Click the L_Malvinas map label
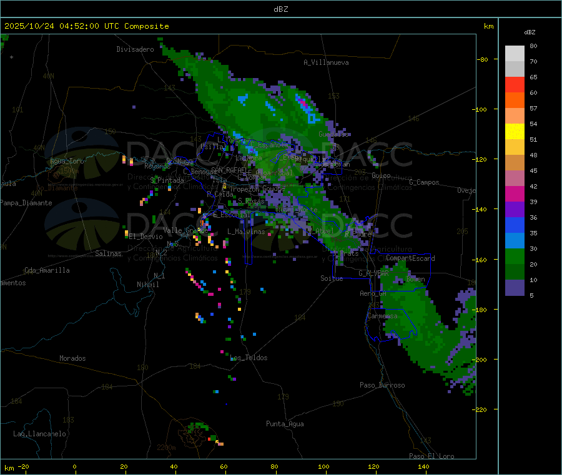 pyautogui.click(x=246, y=232)
